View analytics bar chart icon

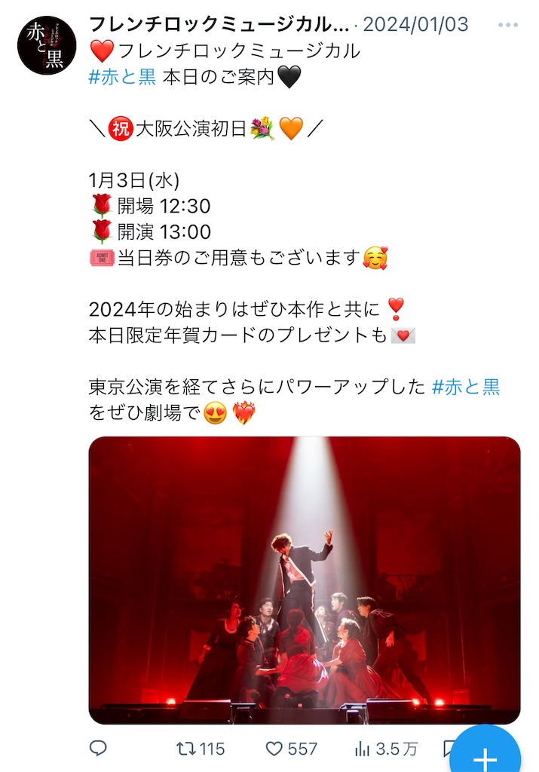point(362,749)
